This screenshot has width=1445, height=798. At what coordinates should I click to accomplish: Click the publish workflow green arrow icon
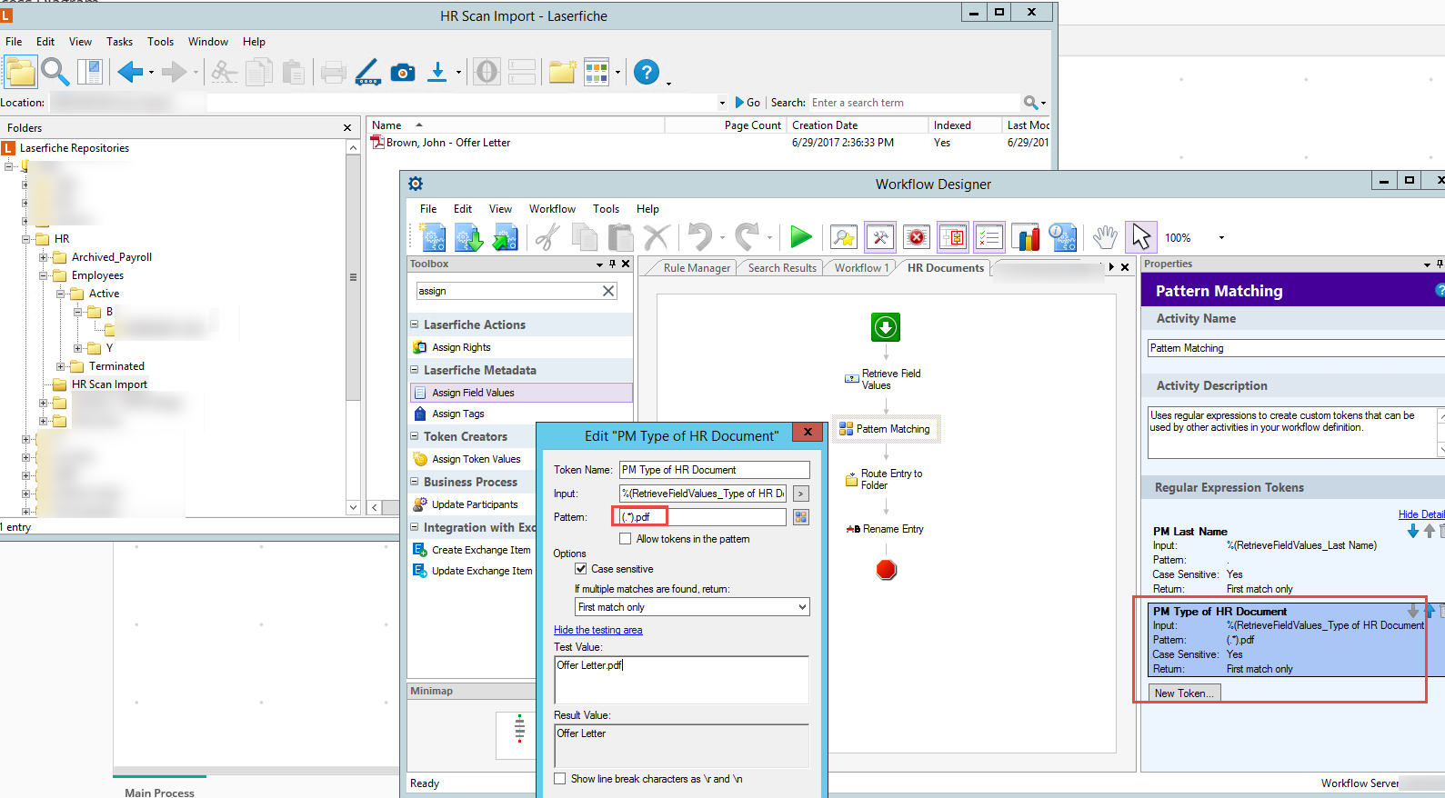pos(505,238)
